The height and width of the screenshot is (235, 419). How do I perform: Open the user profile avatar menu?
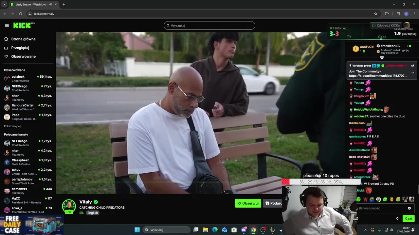407,25
